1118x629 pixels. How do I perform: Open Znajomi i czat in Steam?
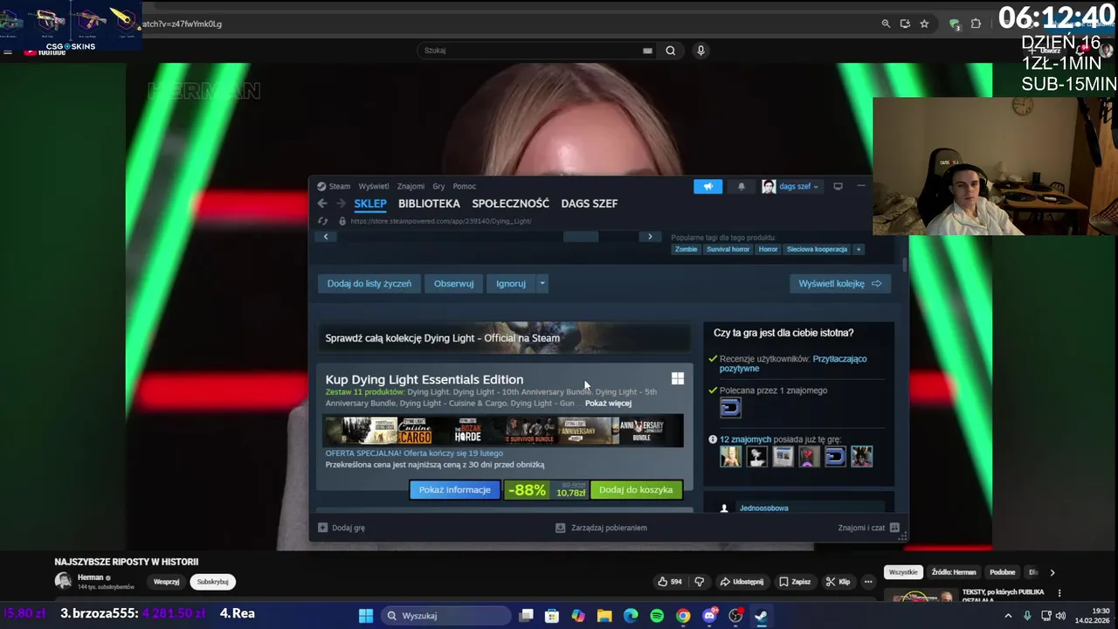(x=868, y=528)
